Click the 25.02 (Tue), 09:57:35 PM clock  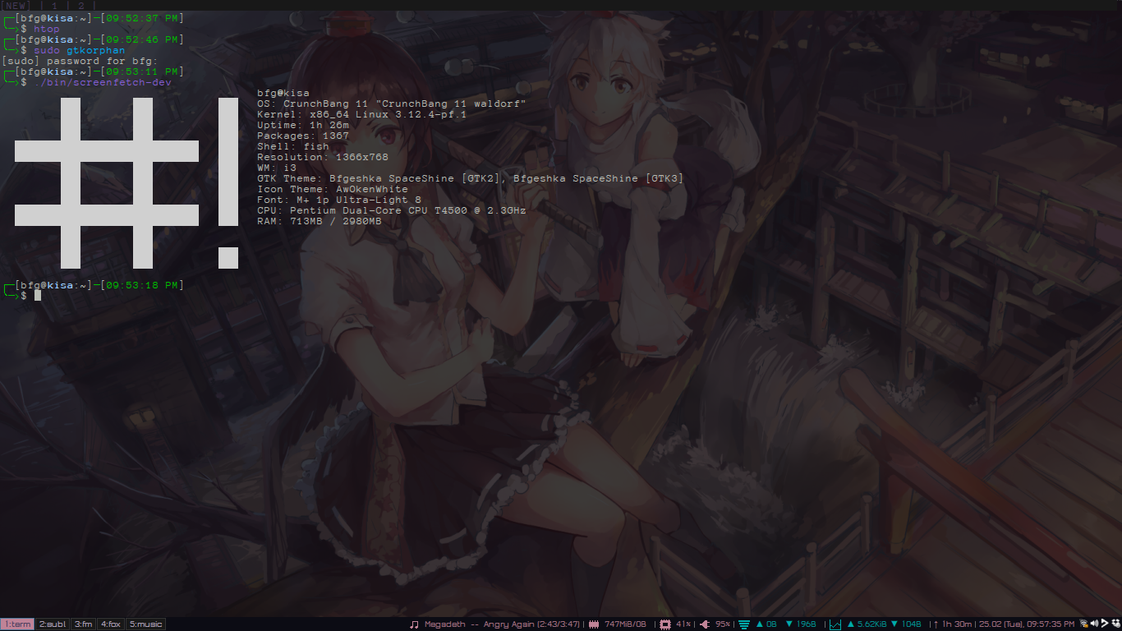[1027, 624]
